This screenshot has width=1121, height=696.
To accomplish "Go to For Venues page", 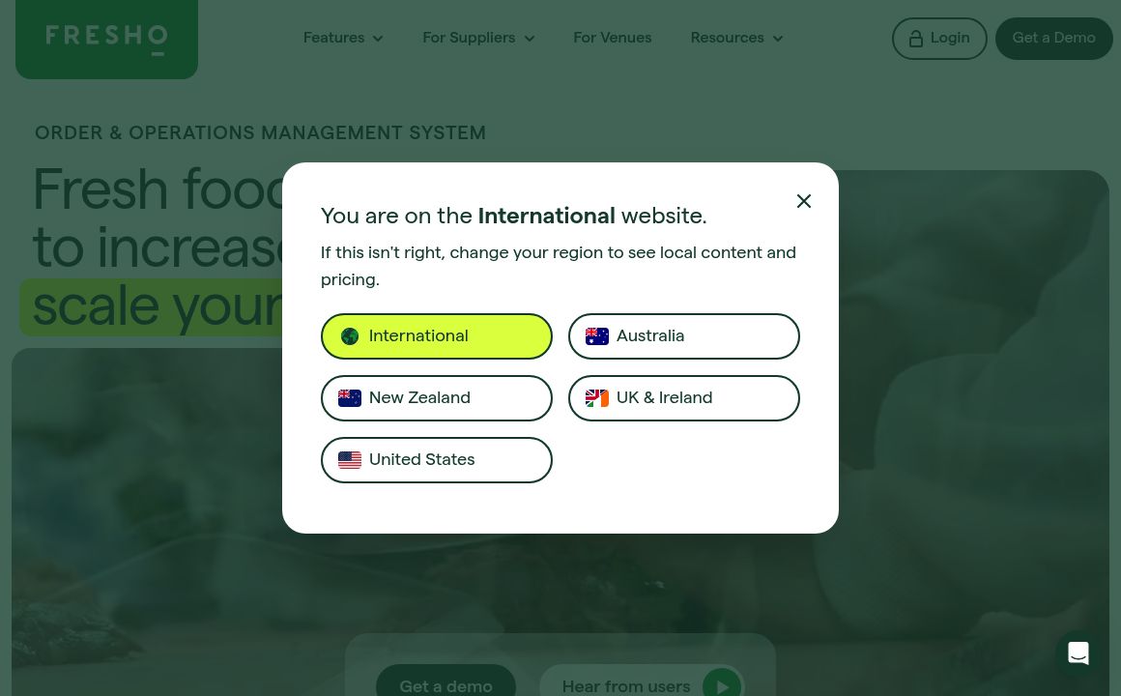I will click(612, 39).
